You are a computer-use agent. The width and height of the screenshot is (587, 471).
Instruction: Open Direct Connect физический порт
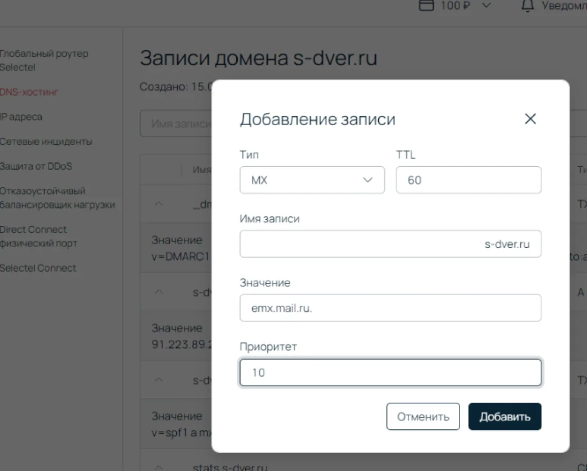click(39, 237)
